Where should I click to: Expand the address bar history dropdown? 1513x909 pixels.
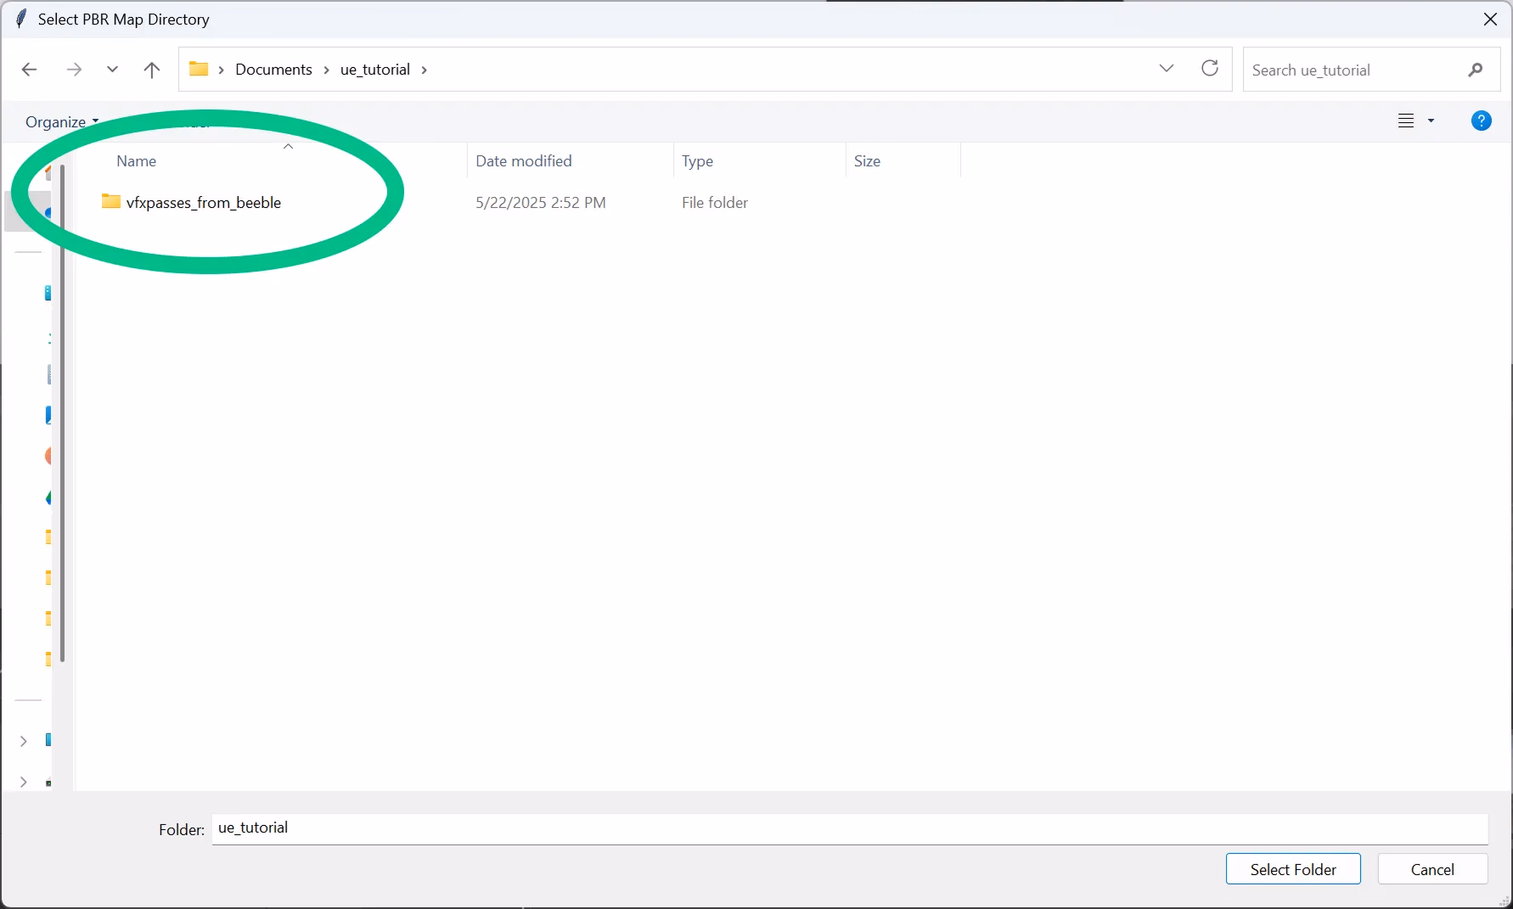1167,69
